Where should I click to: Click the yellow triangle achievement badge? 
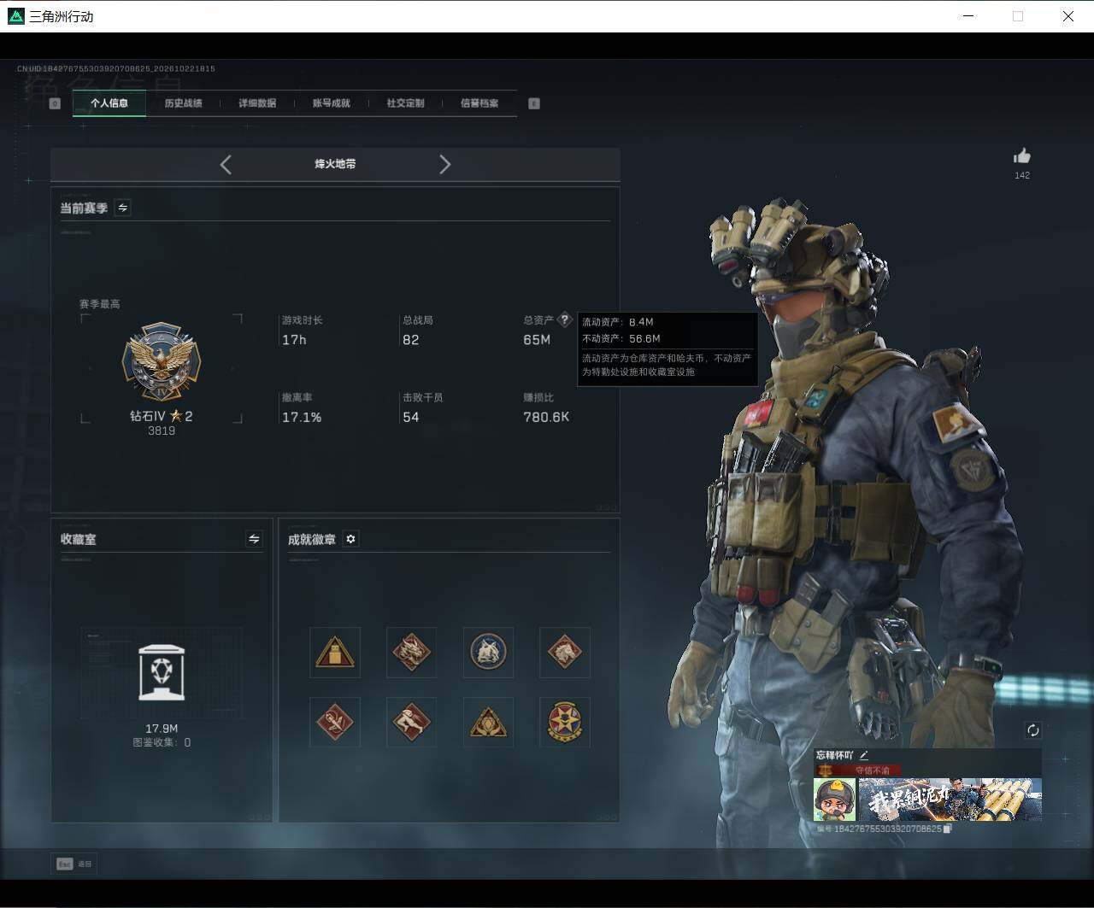[x=335, y=653]
